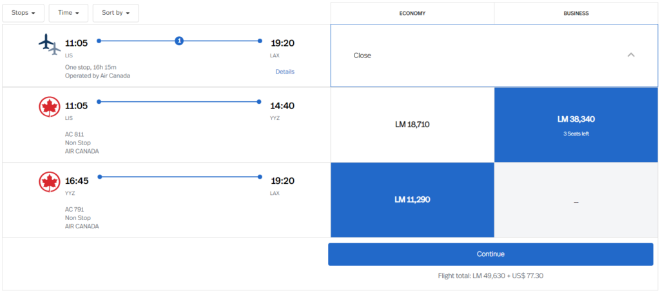The height and width of the screenshot is (291, 660).
Task: Open the Time filter dropdown
Action: [68, 13]
